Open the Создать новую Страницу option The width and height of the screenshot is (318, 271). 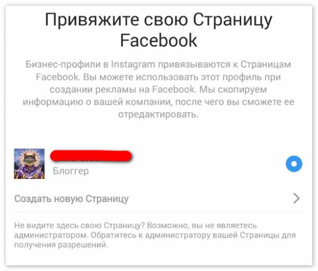click(x=158, y=198)
